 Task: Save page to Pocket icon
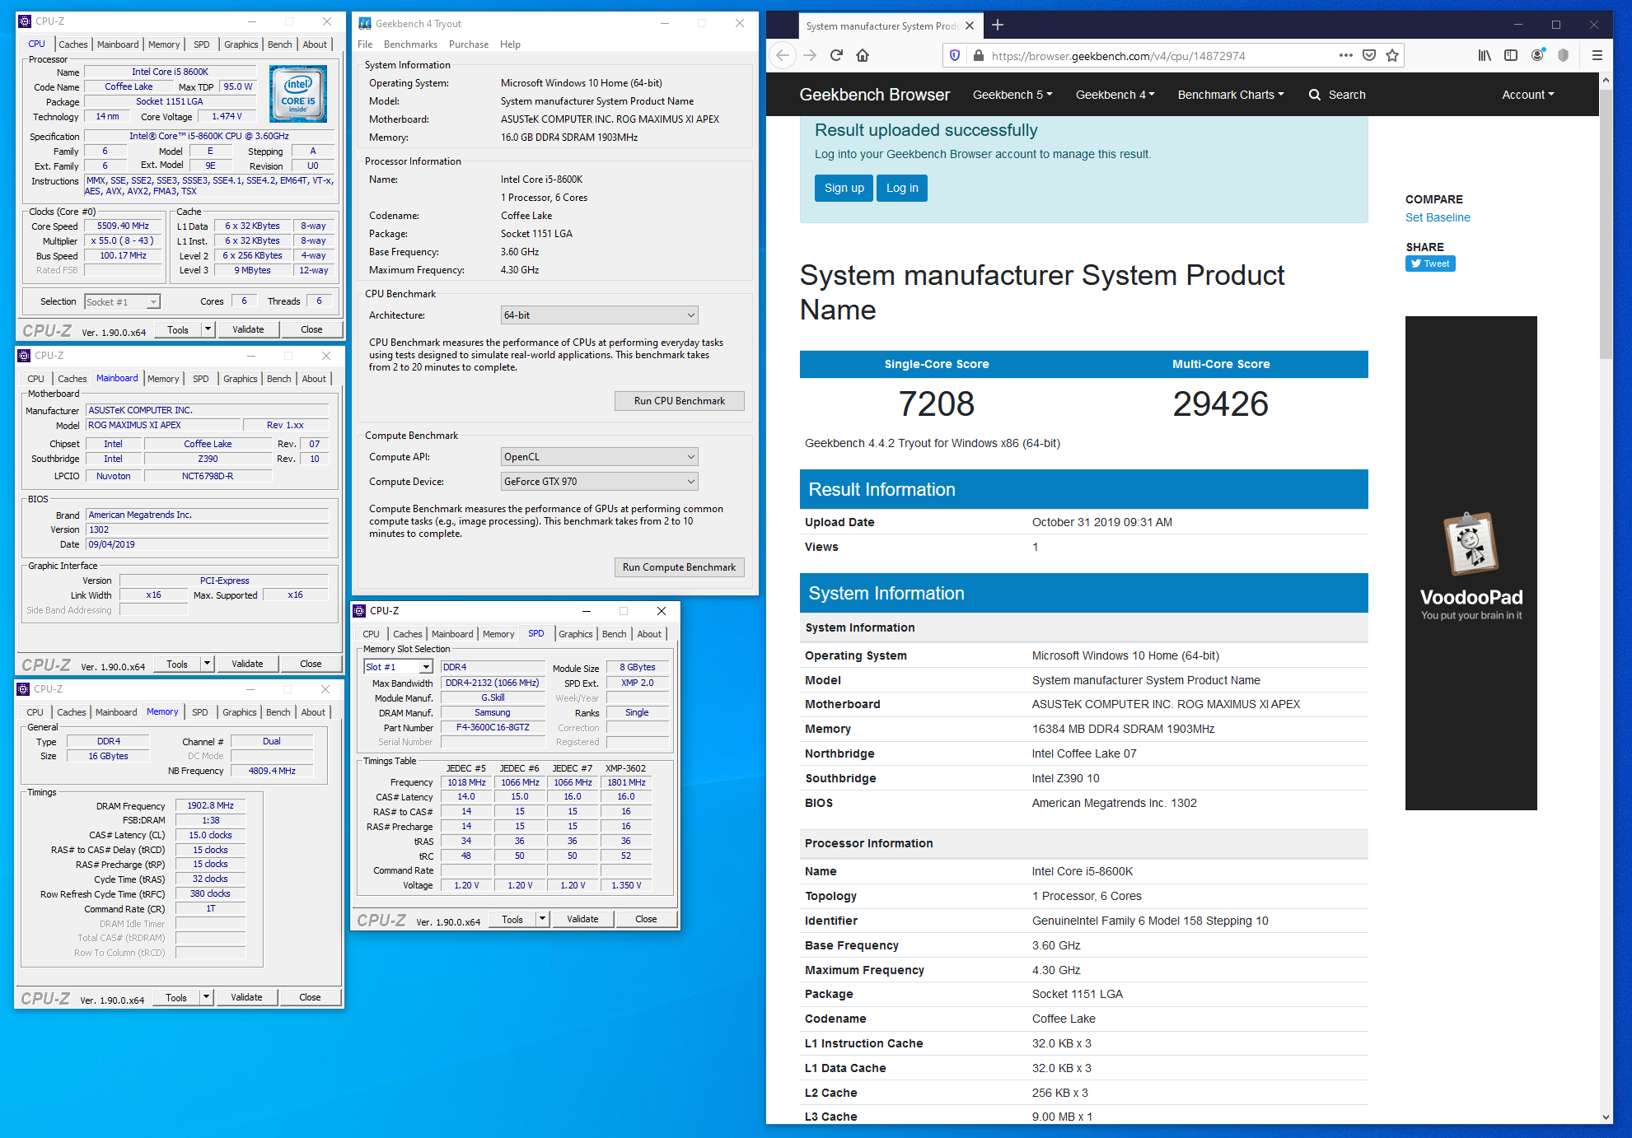tap(1369, 55)
